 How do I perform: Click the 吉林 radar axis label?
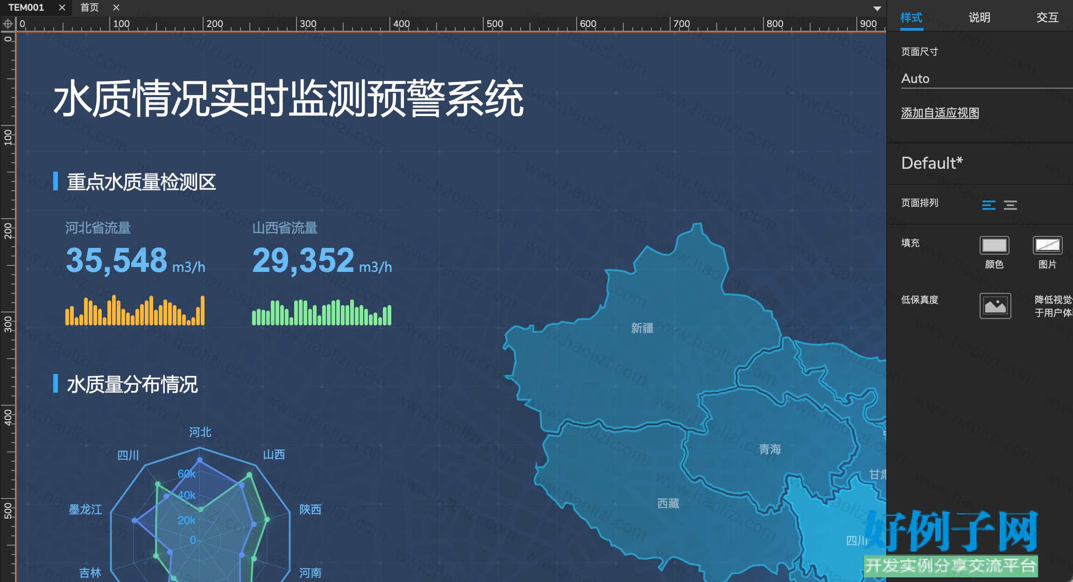(x=90, y=573)
